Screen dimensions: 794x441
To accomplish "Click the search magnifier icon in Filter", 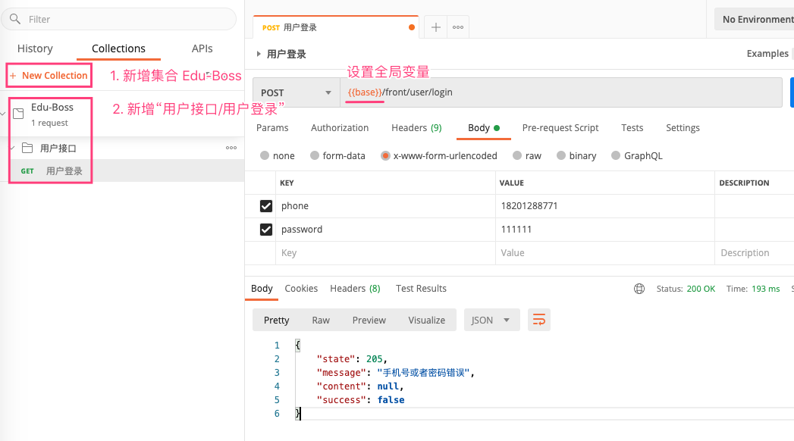I will [15, 19].
